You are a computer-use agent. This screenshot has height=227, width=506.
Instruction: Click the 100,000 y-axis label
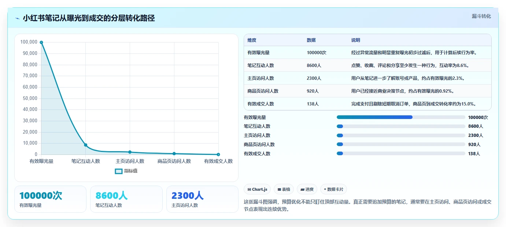[29, 42]
